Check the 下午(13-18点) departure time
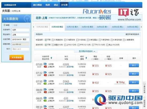The height and width of the screenshot is (109, 147). (x=93, y=45)
